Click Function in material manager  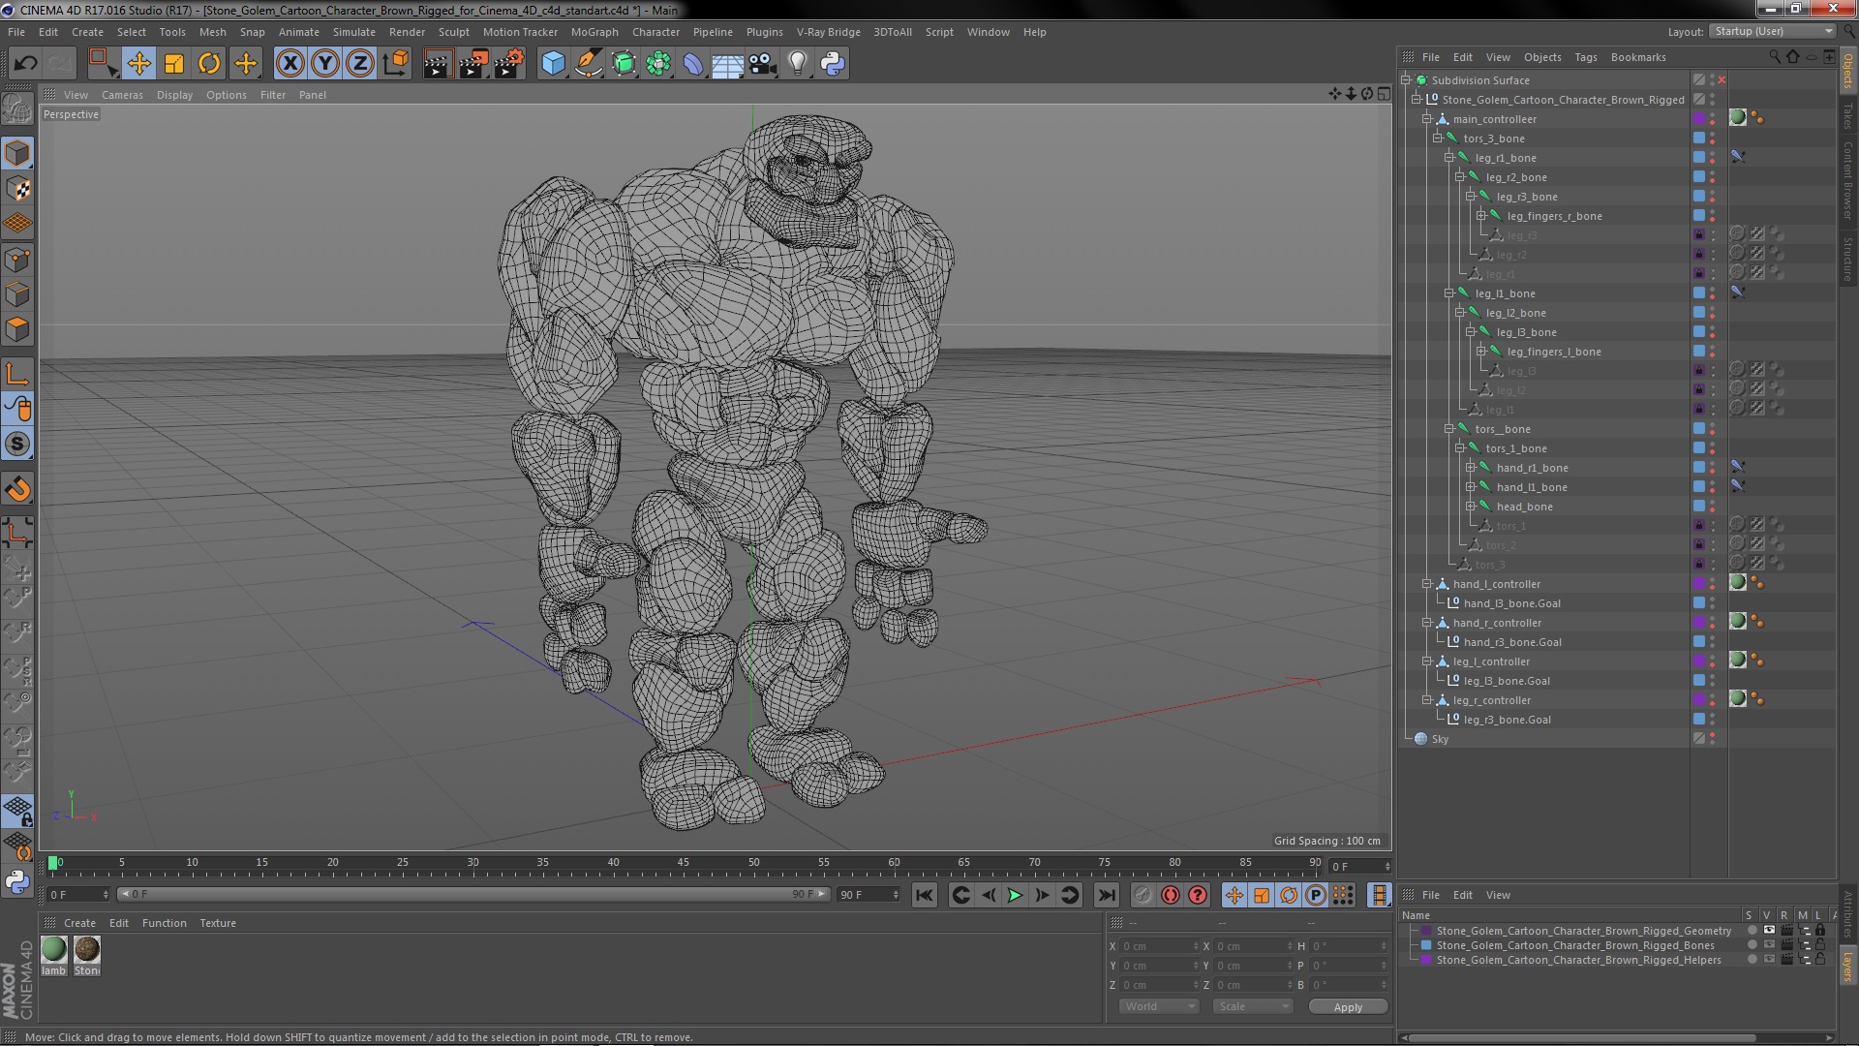click(164, 923)
